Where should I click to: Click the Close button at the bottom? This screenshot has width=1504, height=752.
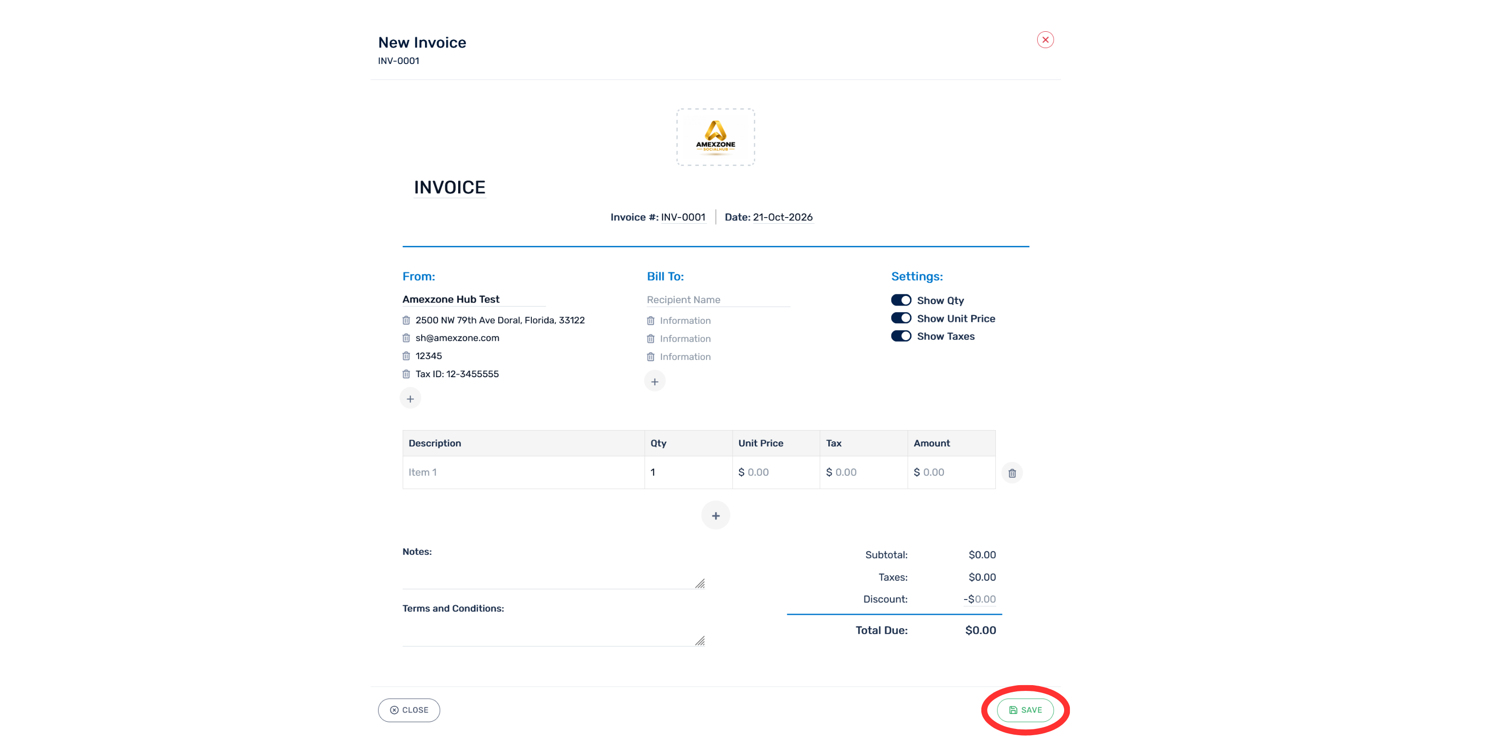pos(409,710)
